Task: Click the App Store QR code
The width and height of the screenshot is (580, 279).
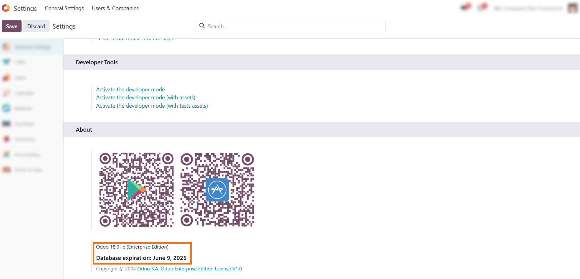Action: (217, 190)
